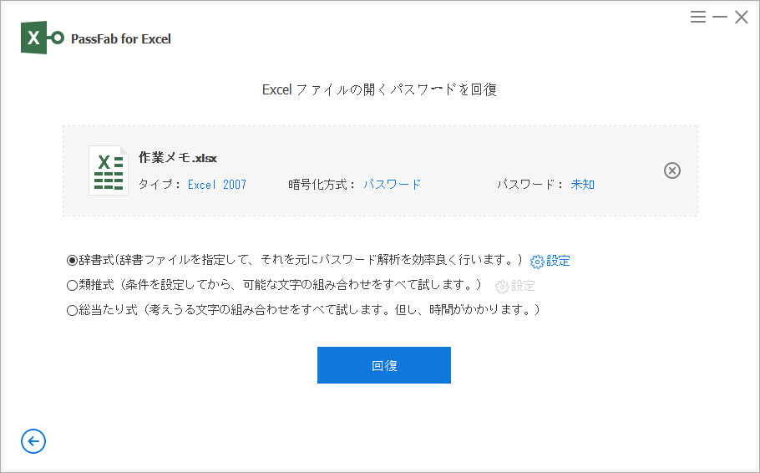Minimize the PassFab window
Image resolution: width=760 pixels, height=473 pixels.
pos(720,17)
